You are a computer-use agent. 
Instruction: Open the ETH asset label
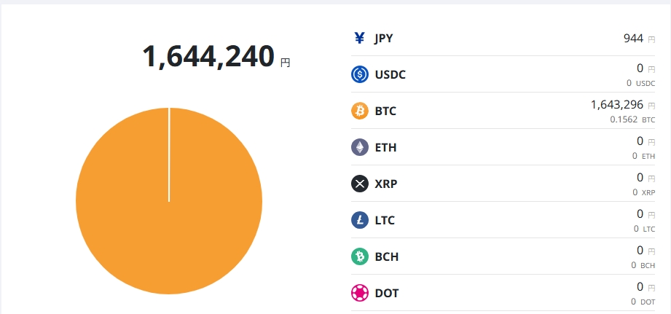point(385,147)
